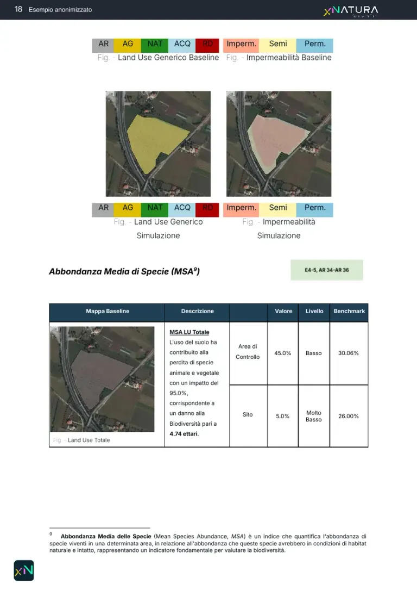Viewport: 417px width, 590px height.
Task: Click the 'Abbondanza Media di Specie (MSA)' heading
Action: pyautogui.click(x=124, y=271)
